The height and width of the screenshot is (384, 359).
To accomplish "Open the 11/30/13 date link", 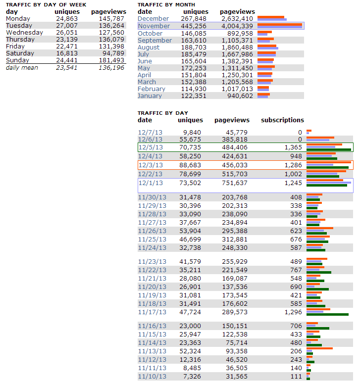I will [x=151, y=198].
